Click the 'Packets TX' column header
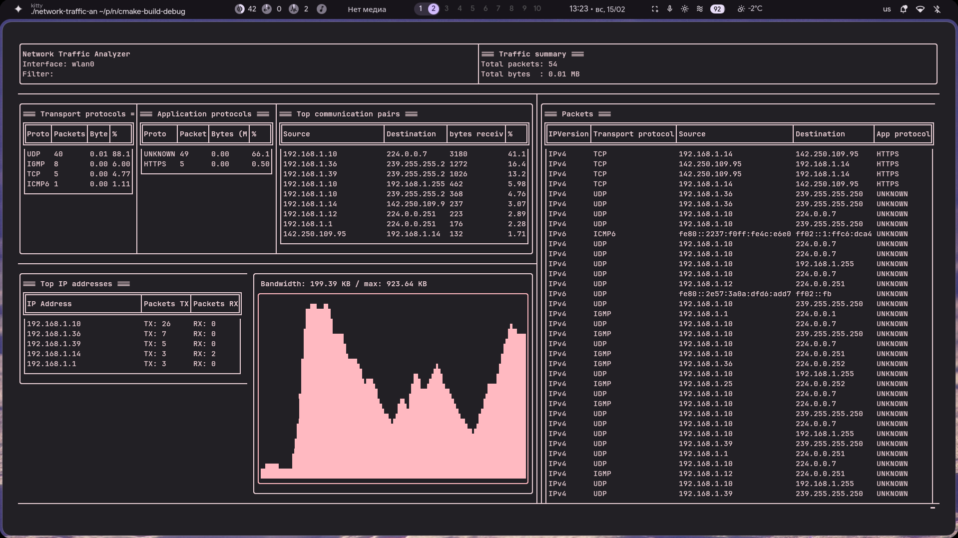958x538 pixels. coord(166,304)
